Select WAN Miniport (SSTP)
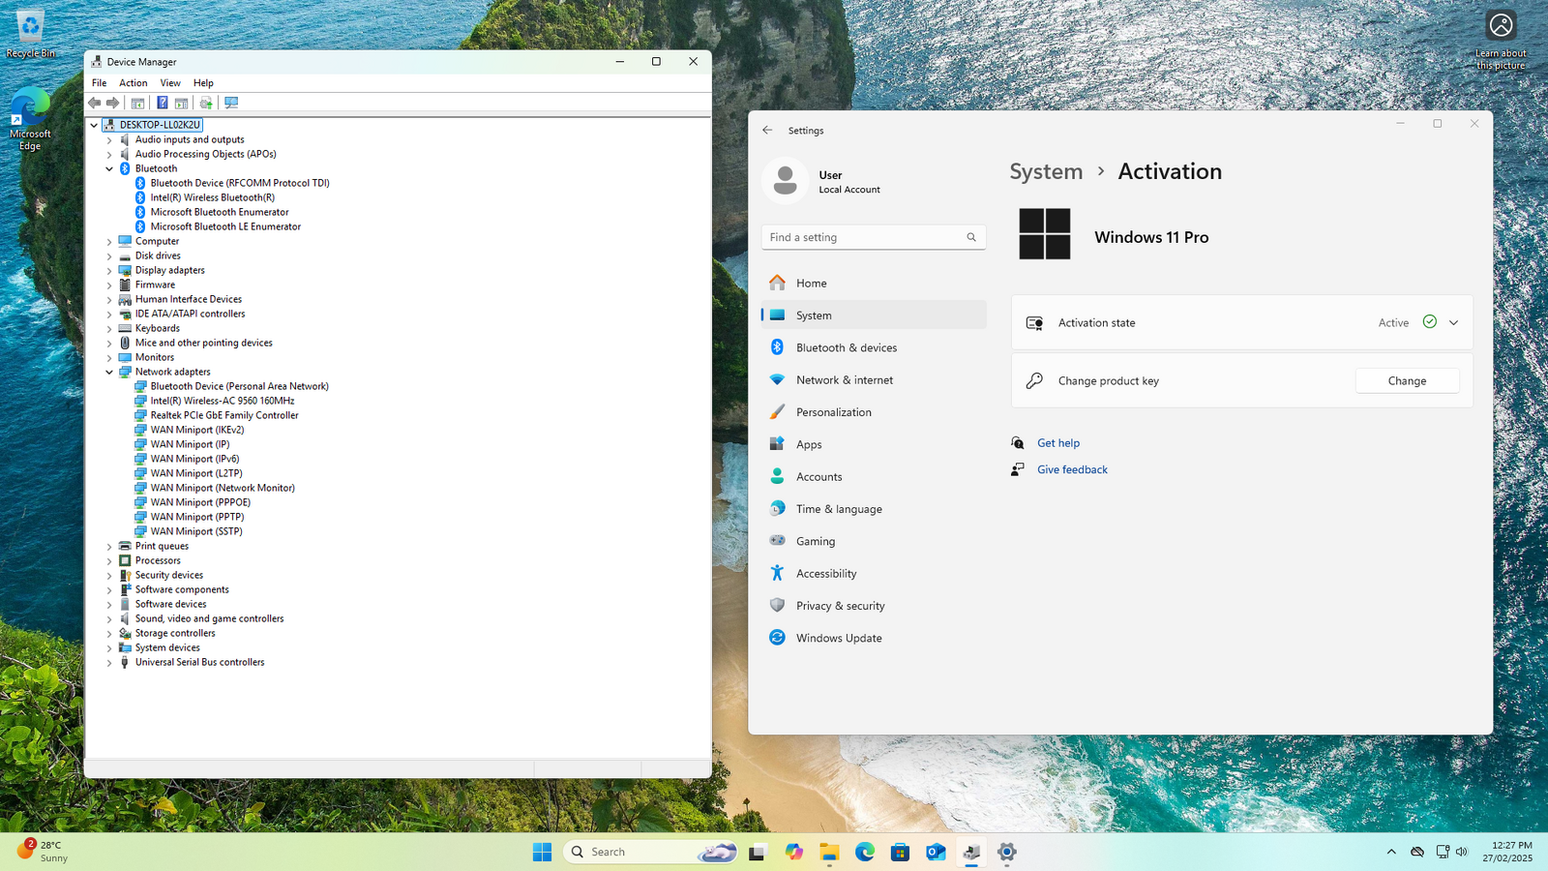Image resolution: width=1548 pixels, height=871 pixels. tap(196, 531)
